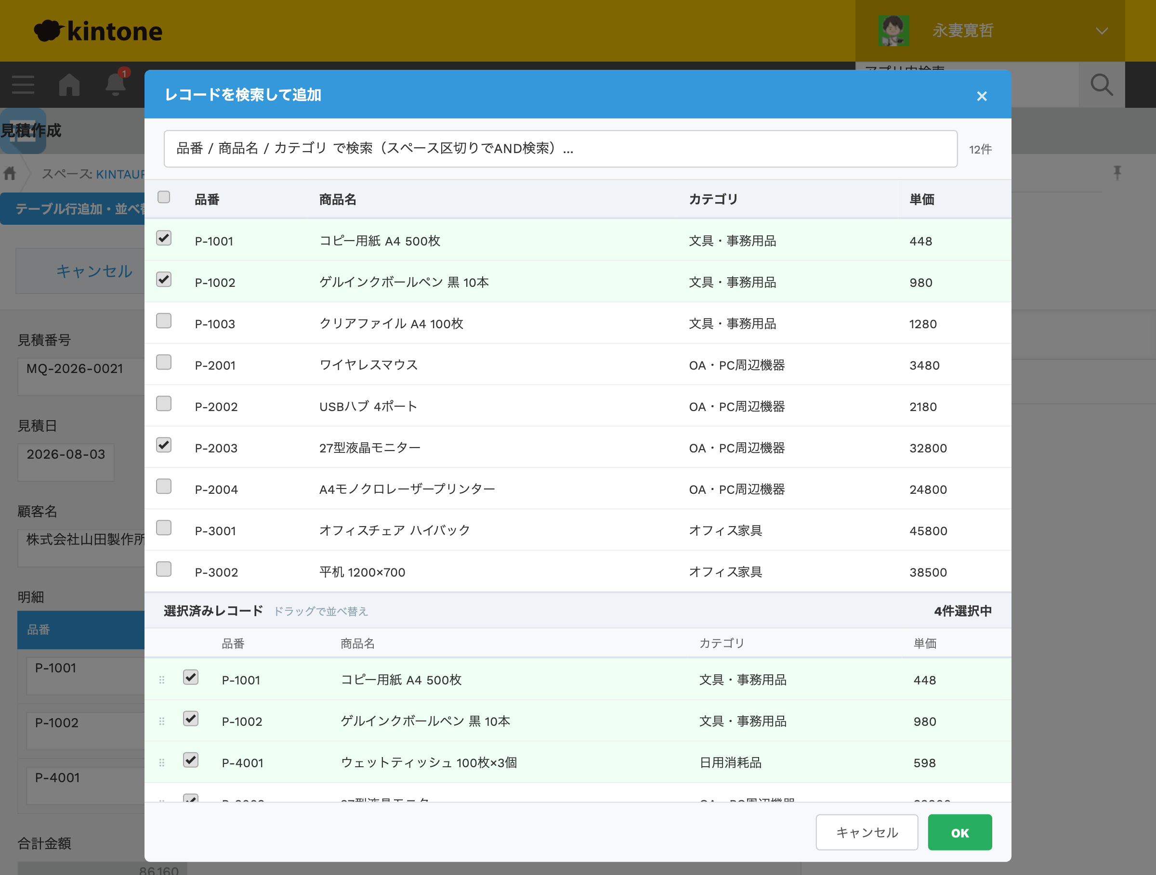Click the 12件 result count
The width and height of the screenshot is (1156, 875).
[980, 149]
